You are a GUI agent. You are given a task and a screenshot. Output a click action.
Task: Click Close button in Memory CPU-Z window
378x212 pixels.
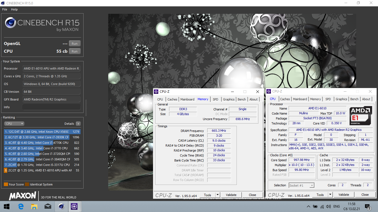tap(252, 195)
